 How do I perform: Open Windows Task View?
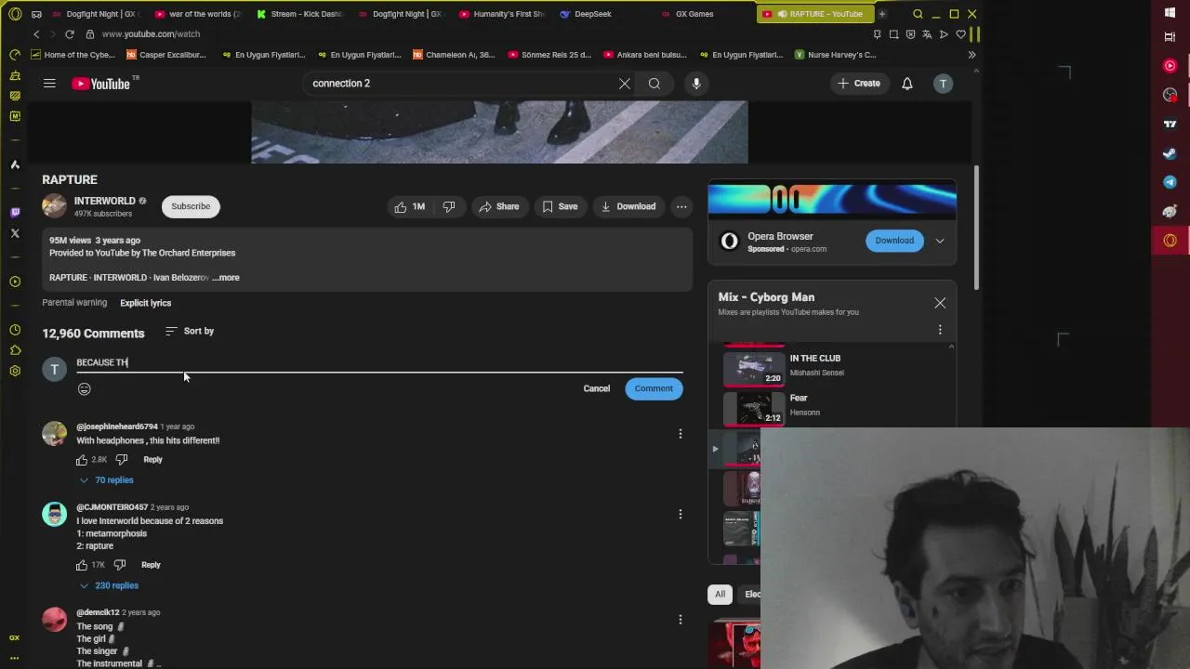click(x=1170, y=37)
